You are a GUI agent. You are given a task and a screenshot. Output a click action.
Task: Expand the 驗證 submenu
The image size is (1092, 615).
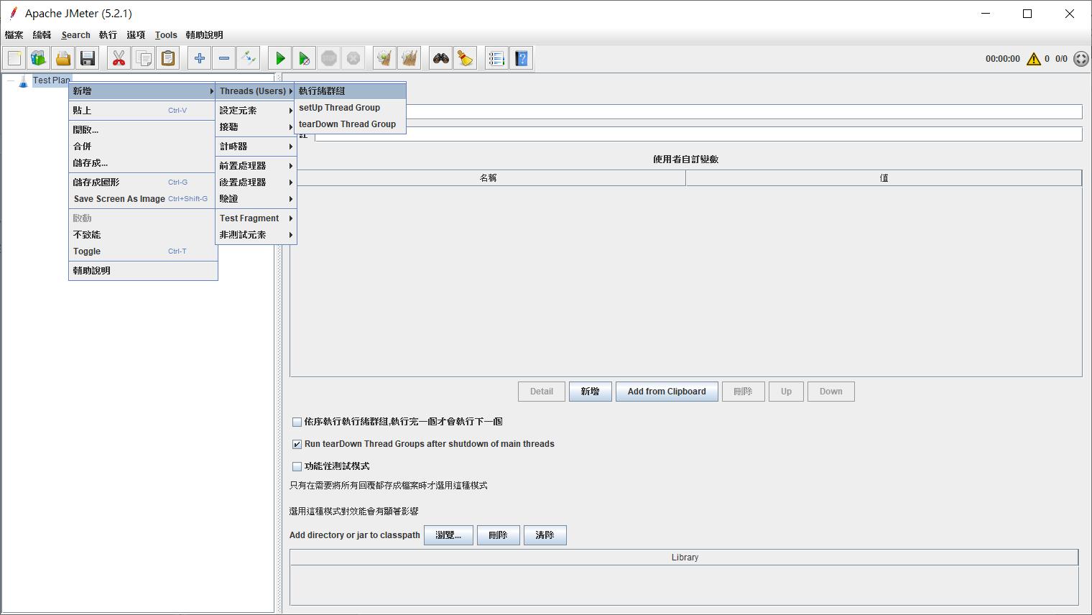[x=256, y=199]
